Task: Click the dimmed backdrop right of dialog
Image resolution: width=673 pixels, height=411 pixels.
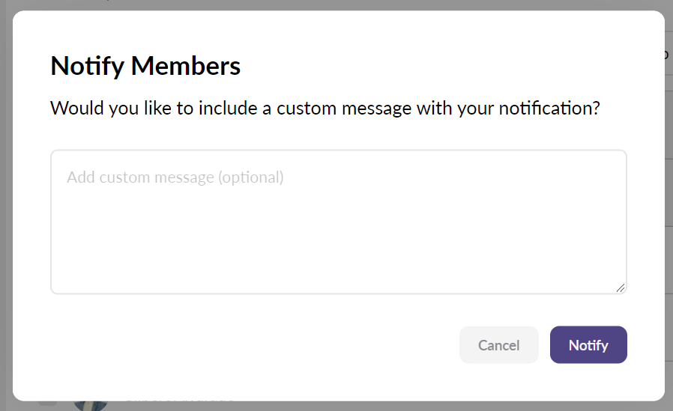Action: point(669,225)
